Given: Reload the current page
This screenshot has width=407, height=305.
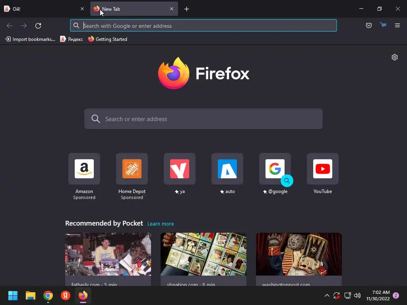Looking at the screenshot, I should tap(38, 26).
